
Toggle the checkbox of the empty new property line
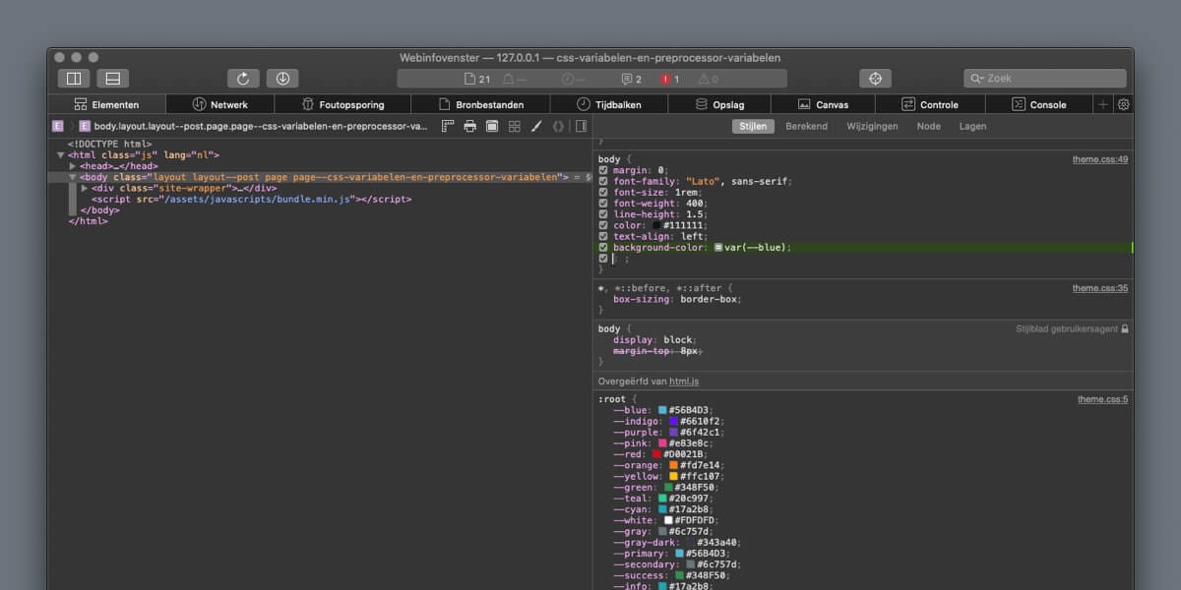603,259
